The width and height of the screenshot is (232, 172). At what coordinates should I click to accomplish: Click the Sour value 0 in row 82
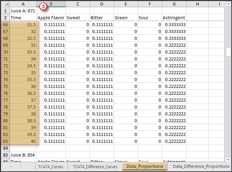click(150, 134)
